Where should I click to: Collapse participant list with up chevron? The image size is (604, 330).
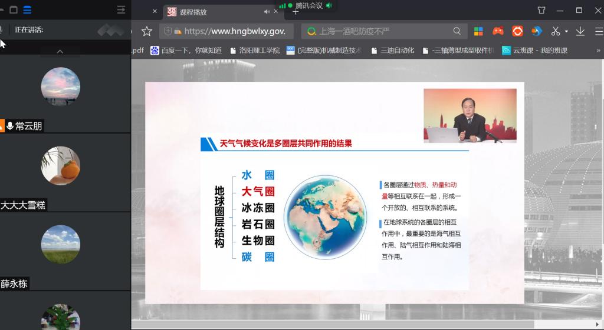point(60,52)
